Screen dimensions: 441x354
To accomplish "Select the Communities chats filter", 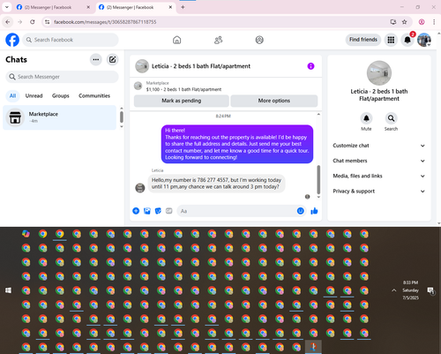I will (x=94, y=95).
